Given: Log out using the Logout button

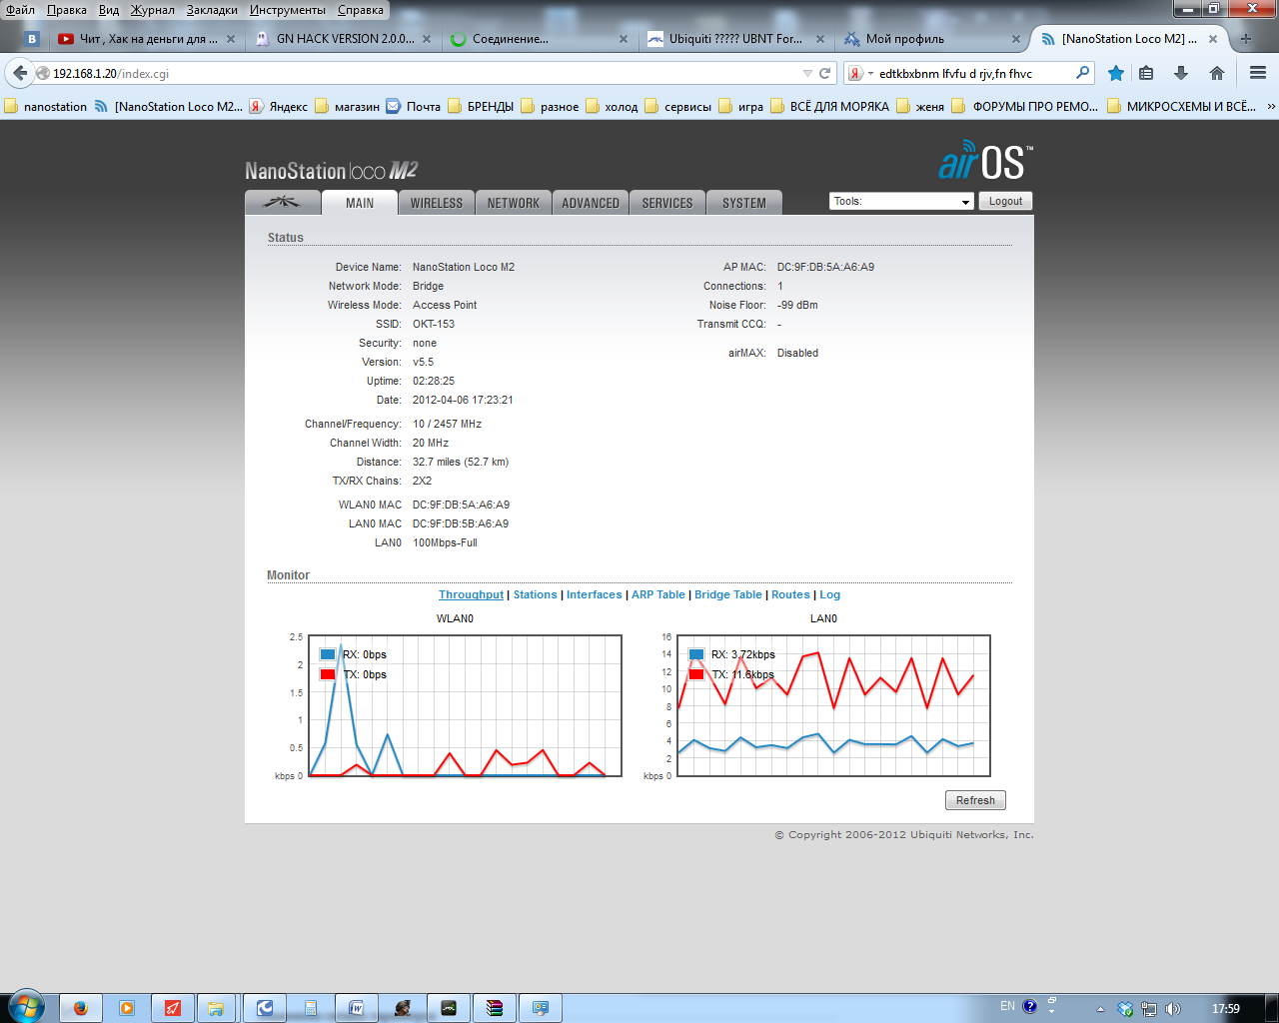Looking at the screenshot, I should (x=1005, y=201).
